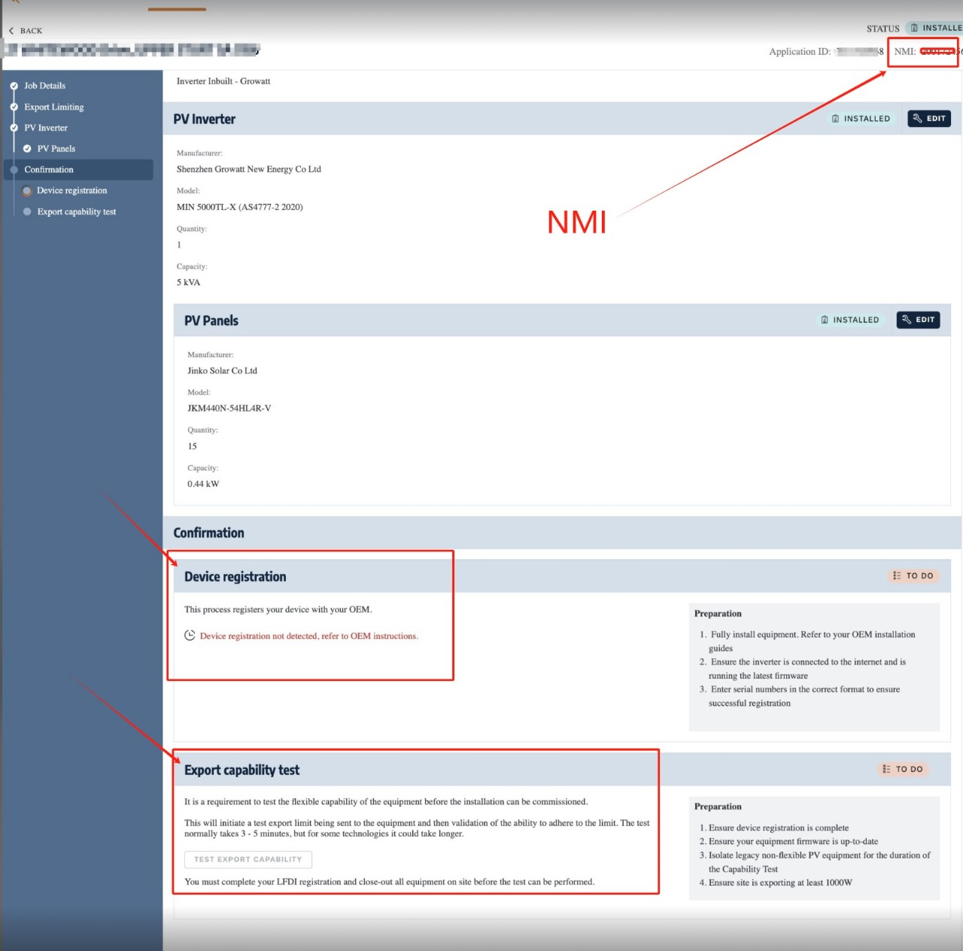963x951 pixels.
Task: Click the clipboard icon in PV Panels Installed badge
Action: coord(825,320)
